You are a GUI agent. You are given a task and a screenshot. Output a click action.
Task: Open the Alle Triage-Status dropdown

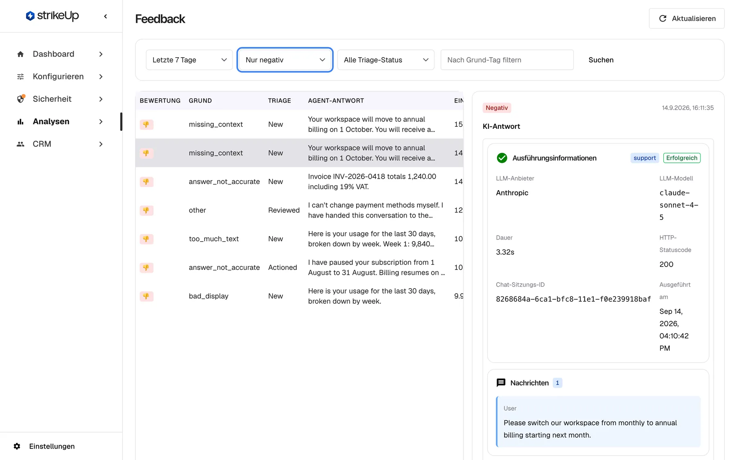coord(386,60)
